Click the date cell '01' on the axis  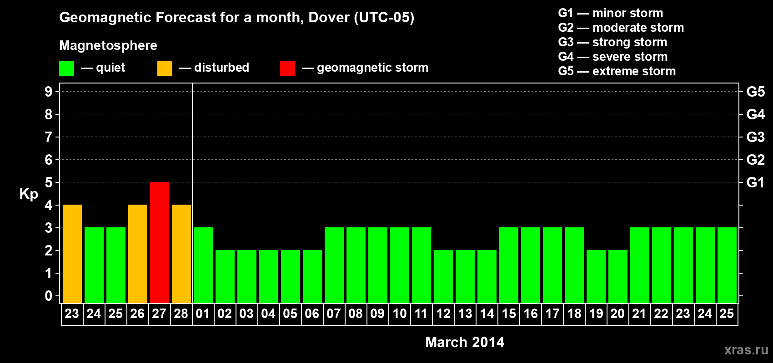tap(203, 314)
